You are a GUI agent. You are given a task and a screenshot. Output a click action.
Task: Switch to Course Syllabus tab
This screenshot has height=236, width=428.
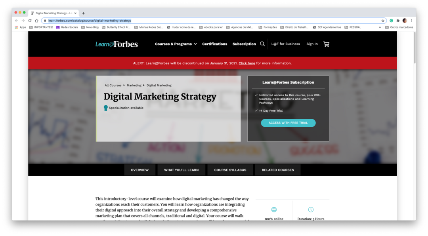click(230, 170)
